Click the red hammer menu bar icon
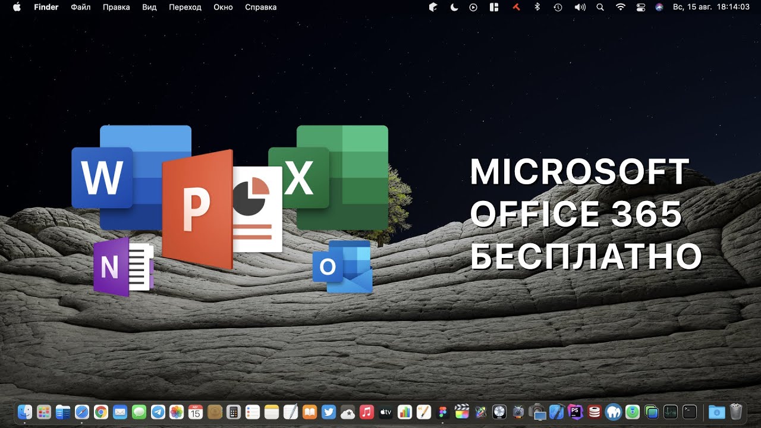The width and height of the screenshot is (761, 428). (516, 7)
